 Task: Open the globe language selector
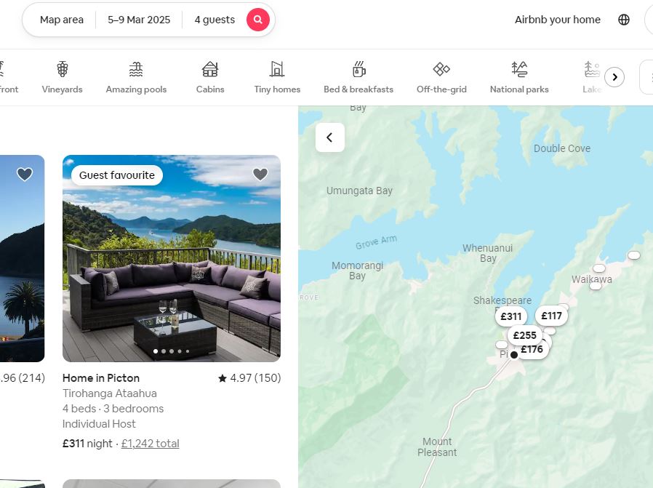623,20
